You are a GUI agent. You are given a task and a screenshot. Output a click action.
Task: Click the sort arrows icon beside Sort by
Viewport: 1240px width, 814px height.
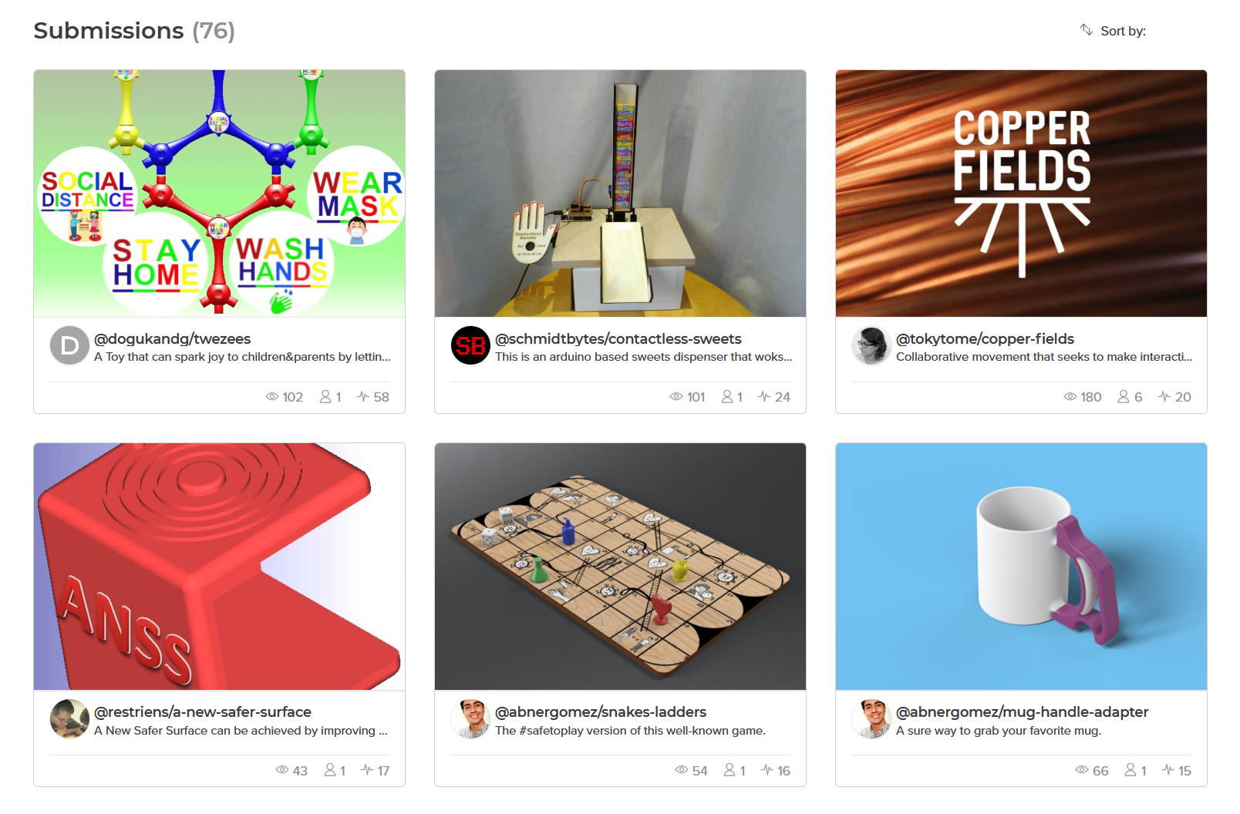1086,30
